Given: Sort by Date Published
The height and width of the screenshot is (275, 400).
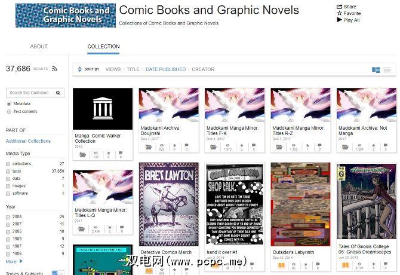Looking at the screenshot, I should coord(165,69).
